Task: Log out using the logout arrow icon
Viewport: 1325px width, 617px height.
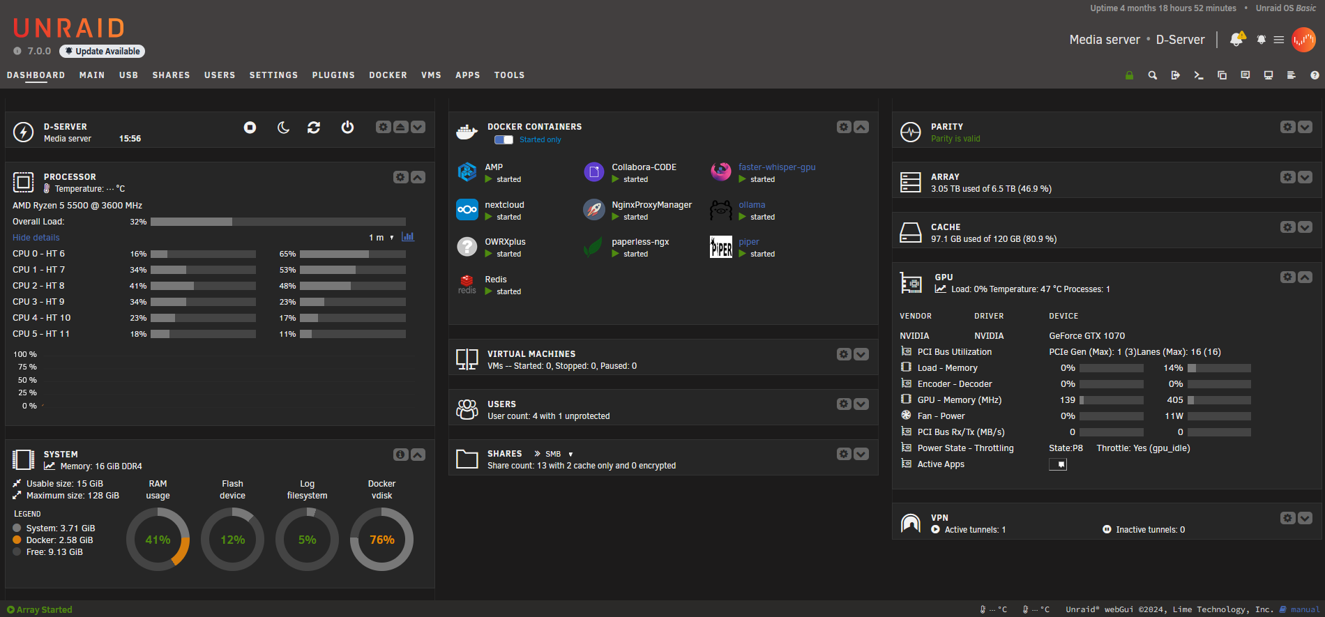Action: [x=1176, y=75]
